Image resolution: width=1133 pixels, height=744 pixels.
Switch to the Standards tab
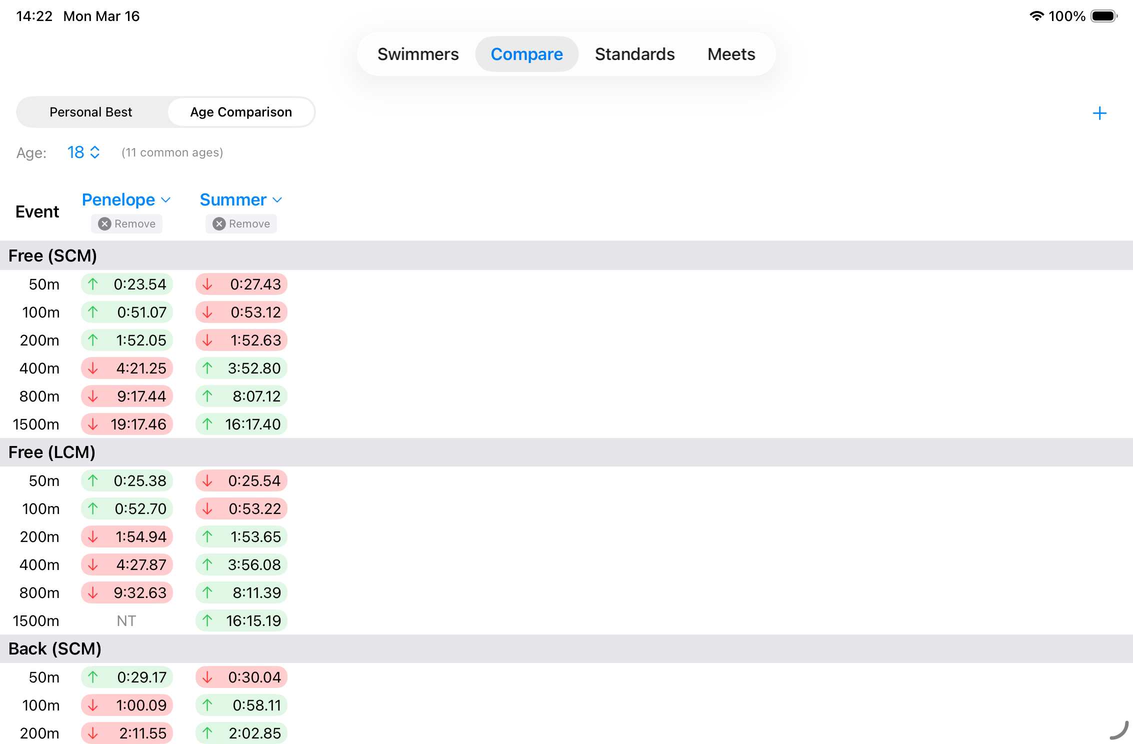point(634,54)
